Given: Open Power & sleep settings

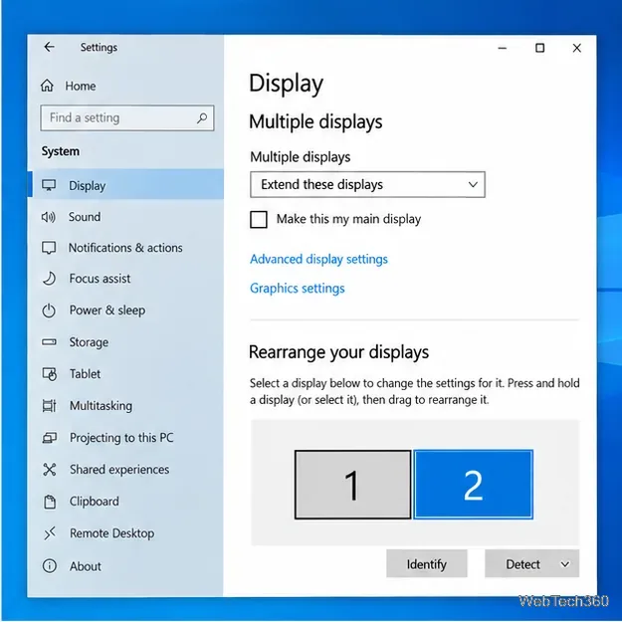Looking at the screenshot, I should (125, 311).
